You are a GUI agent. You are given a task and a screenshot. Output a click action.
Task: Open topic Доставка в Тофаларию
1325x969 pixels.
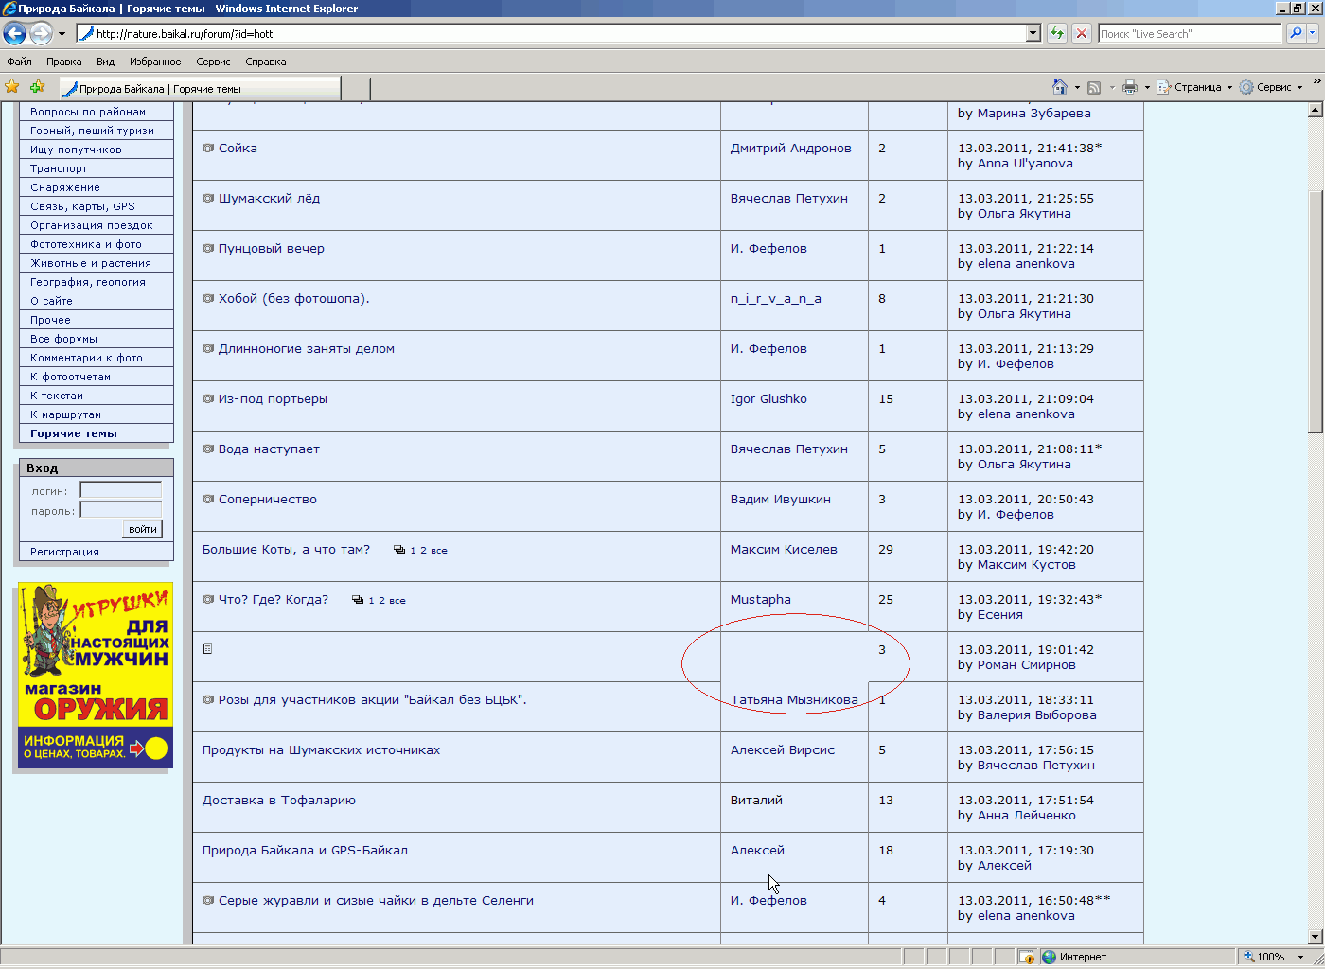coord(279,800)
